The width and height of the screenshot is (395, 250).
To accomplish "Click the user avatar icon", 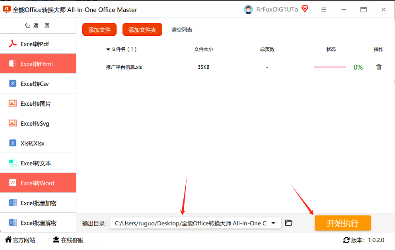I will (248, 10).
